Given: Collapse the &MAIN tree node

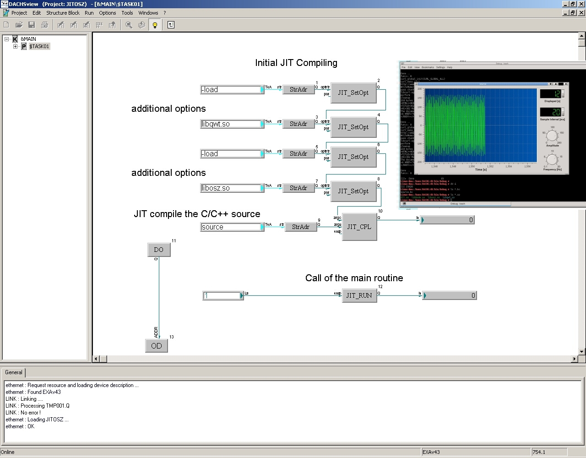Looking at the screenshot, I should click(7, 39).
